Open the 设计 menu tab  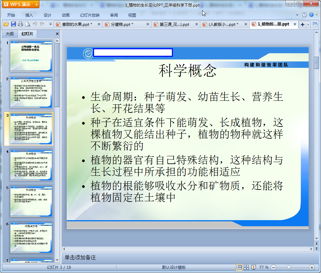click(x=47, y=15)
